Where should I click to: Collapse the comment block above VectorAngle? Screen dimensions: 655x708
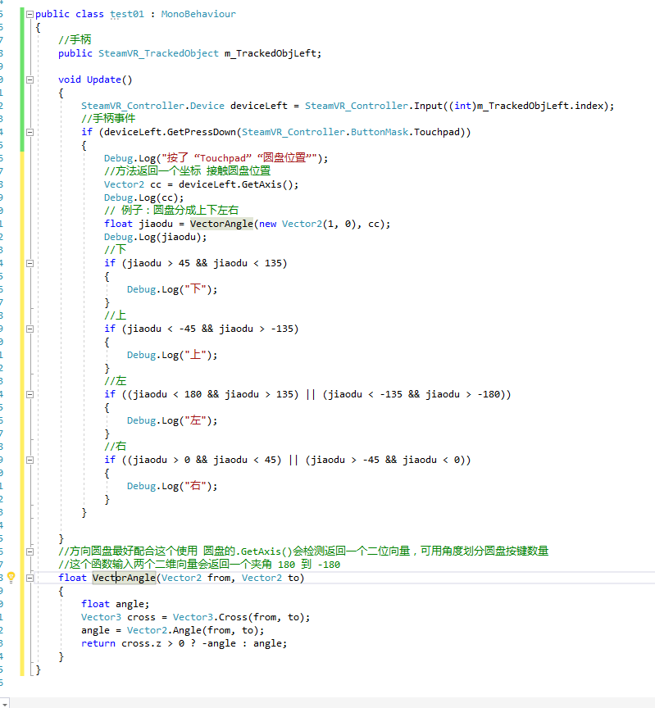click(30, 551)
